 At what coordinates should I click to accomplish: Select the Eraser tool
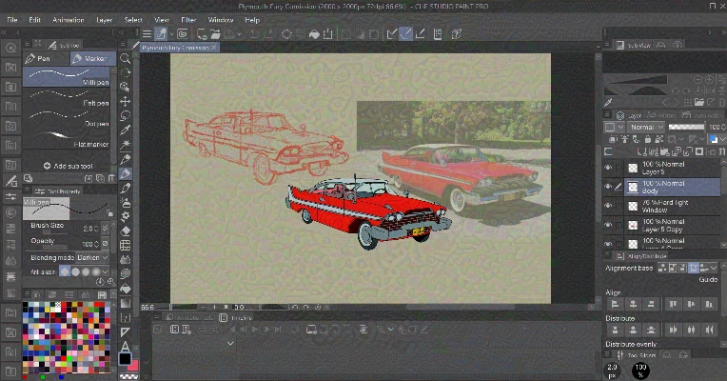click(x=126, y=231)
